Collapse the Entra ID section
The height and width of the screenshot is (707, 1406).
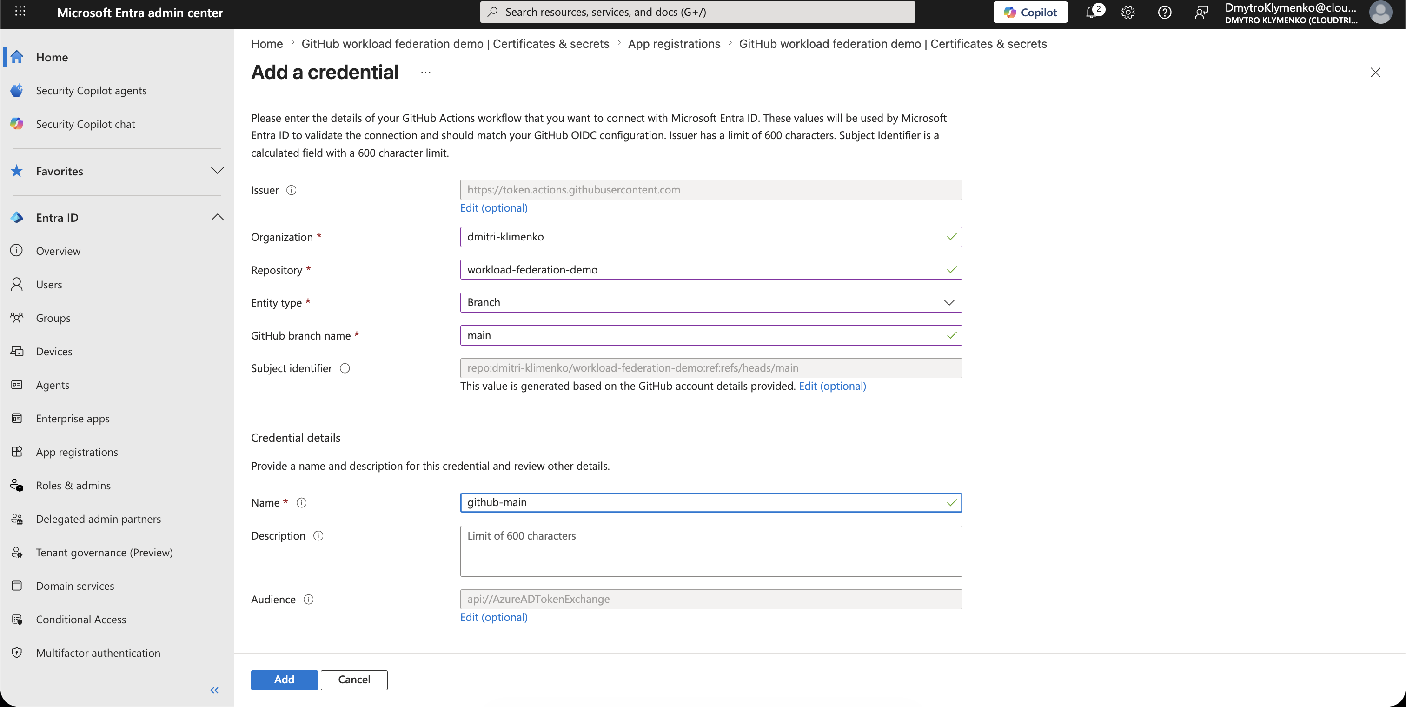217,217
